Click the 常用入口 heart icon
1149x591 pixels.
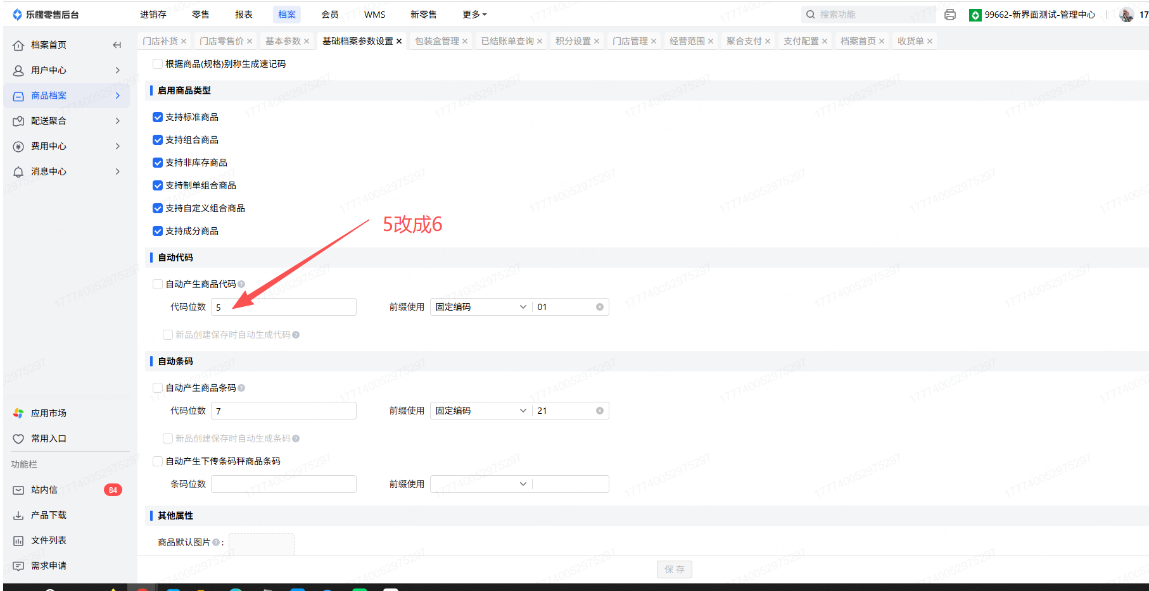(18, 439)
